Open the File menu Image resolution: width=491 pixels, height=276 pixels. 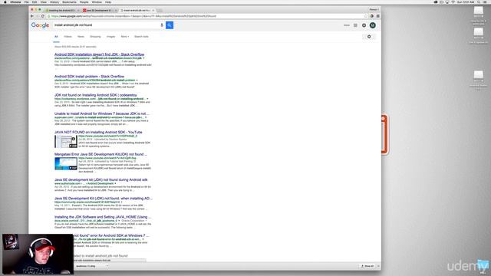pos(27,2)
